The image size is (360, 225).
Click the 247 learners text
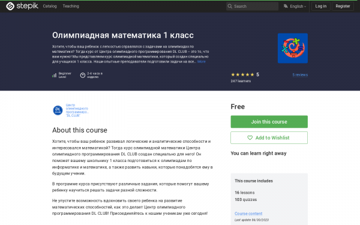coord(241,81)
